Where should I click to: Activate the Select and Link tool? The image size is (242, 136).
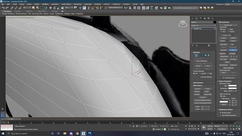[x=12, y=8]
